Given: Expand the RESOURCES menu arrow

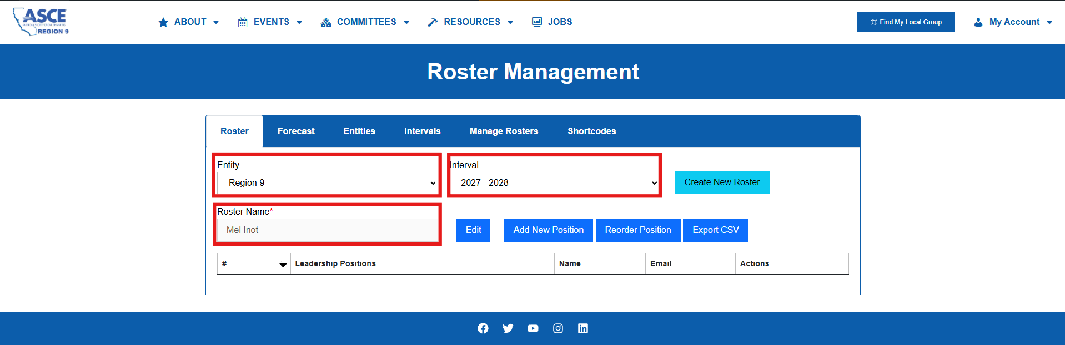Looking at the screenshot, I should coord(510,23).
